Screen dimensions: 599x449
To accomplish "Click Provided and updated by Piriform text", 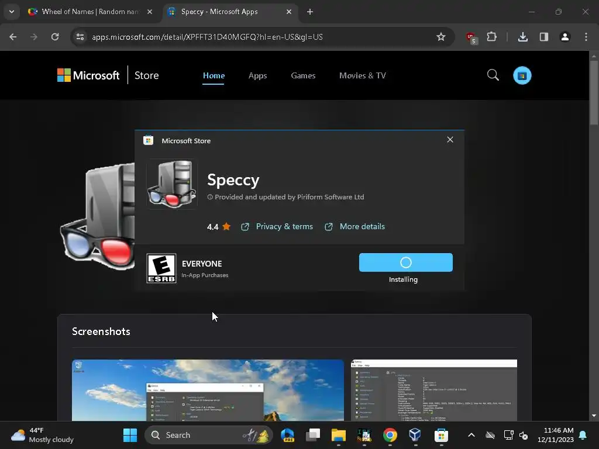I will (x=285, y=197).
